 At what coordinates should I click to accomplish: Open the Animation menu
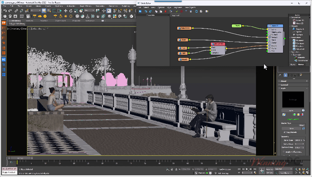coord(71,6)
